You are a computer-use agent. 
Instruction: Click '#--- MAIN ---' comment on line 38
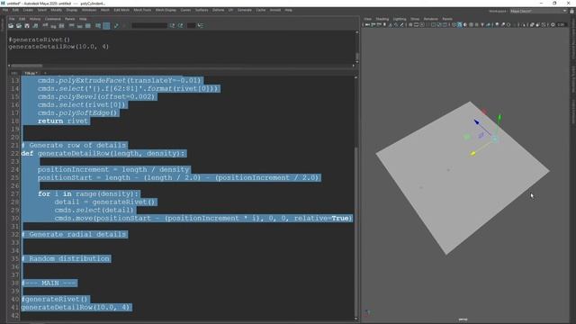point(49,283)
